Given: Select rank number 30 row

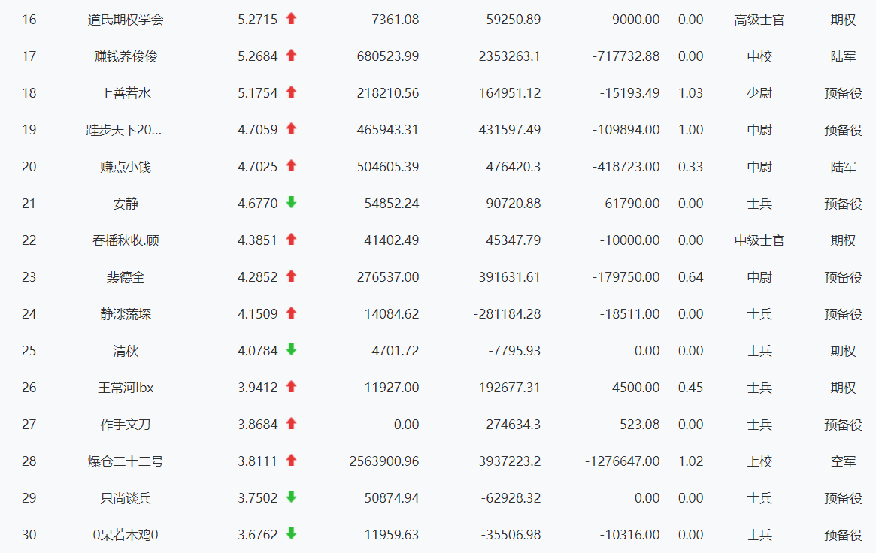Looking at the screenshot, I should click(29, 535).
